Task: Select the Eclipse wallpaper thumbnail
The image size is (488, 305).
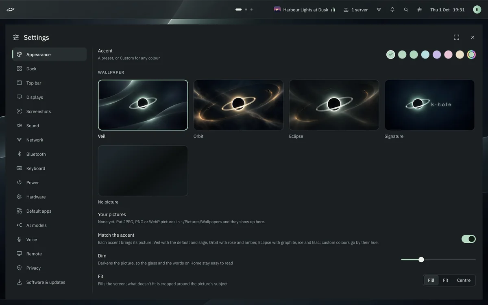Action: tap(334, 105)
